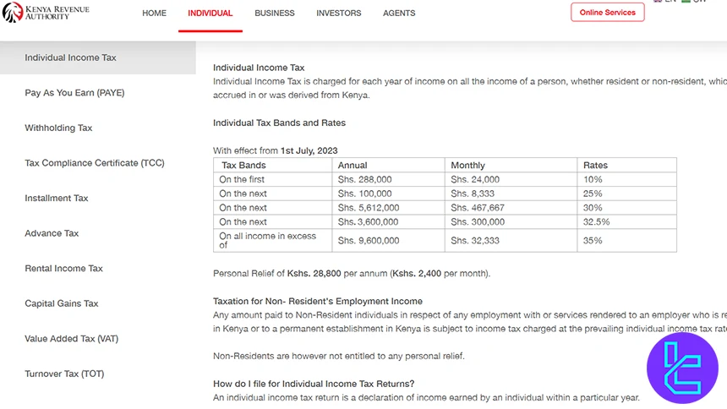Open the BUSINESS menu item

pyautogui.click(x=275, y=13)
